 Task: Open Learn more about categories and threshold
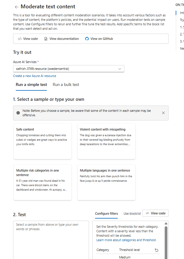126,240
